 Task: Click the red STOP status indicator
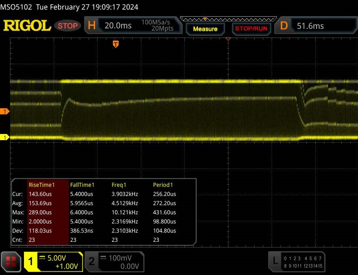pos(68,26)
